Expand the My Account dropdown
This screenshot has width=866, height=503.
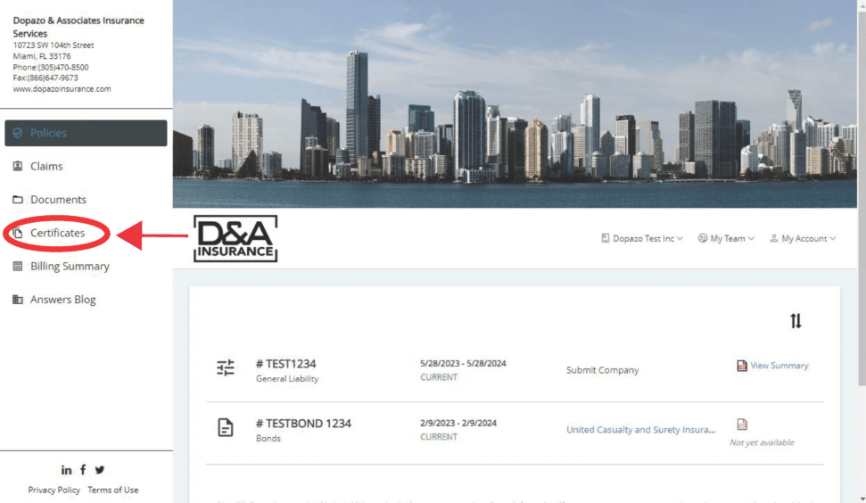(803, 239)
